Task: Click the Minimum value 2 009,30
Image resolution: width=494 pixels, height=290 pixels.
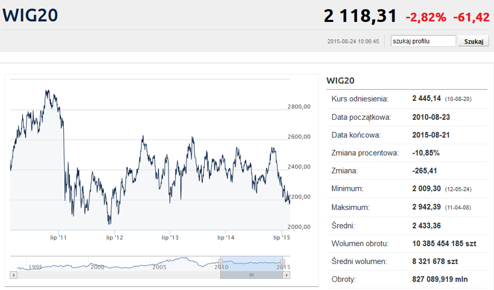Action: (x=427, y=189)
